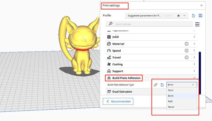Choose Brim in the dropdown list

[x=182, y=96]
